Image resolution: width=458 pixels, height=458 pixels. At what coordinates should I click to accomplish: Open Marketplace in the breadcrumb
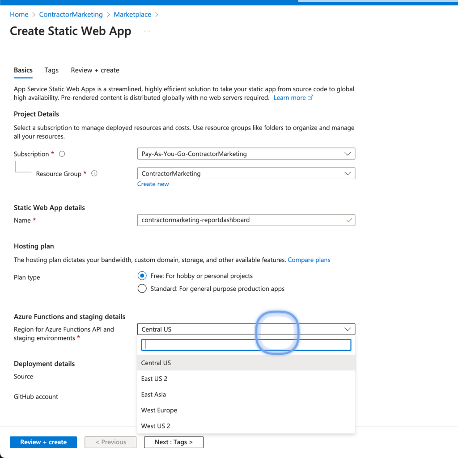tap(132, 15)
